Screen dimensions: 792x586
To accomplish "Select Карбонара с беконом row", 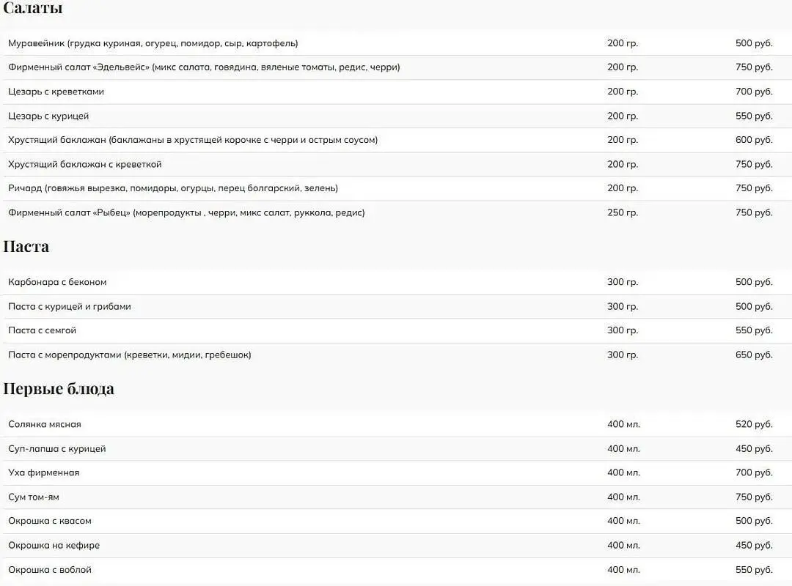I will click(x=397, y=282).
